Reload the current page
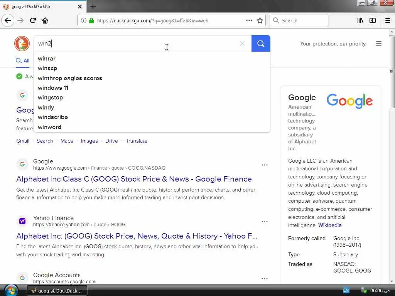Image resolution: width=395 pixels, height=296 pixels. (x=33, y=20)
